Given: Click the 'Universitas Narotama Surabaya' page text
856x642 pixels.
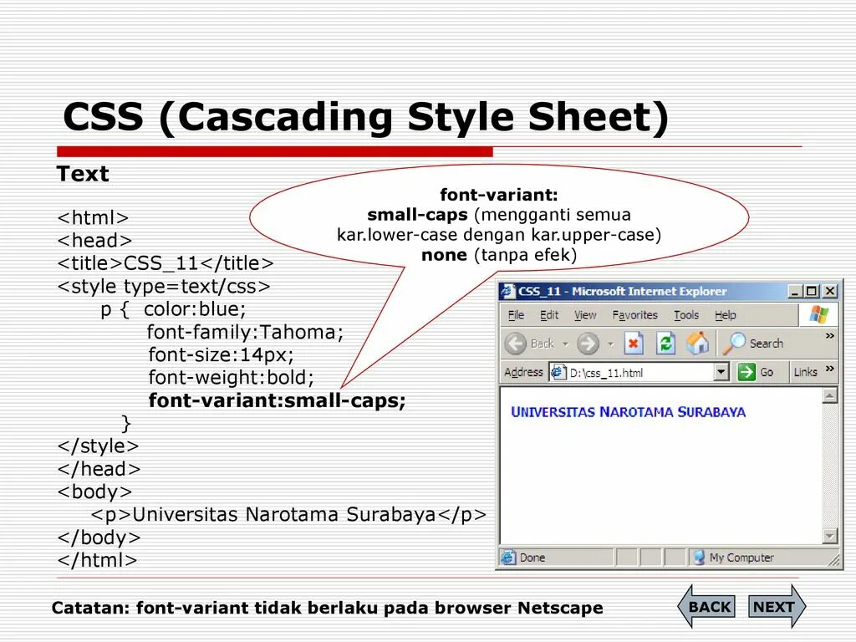Looking at the screenshot, I should click(x=629, y=411).
